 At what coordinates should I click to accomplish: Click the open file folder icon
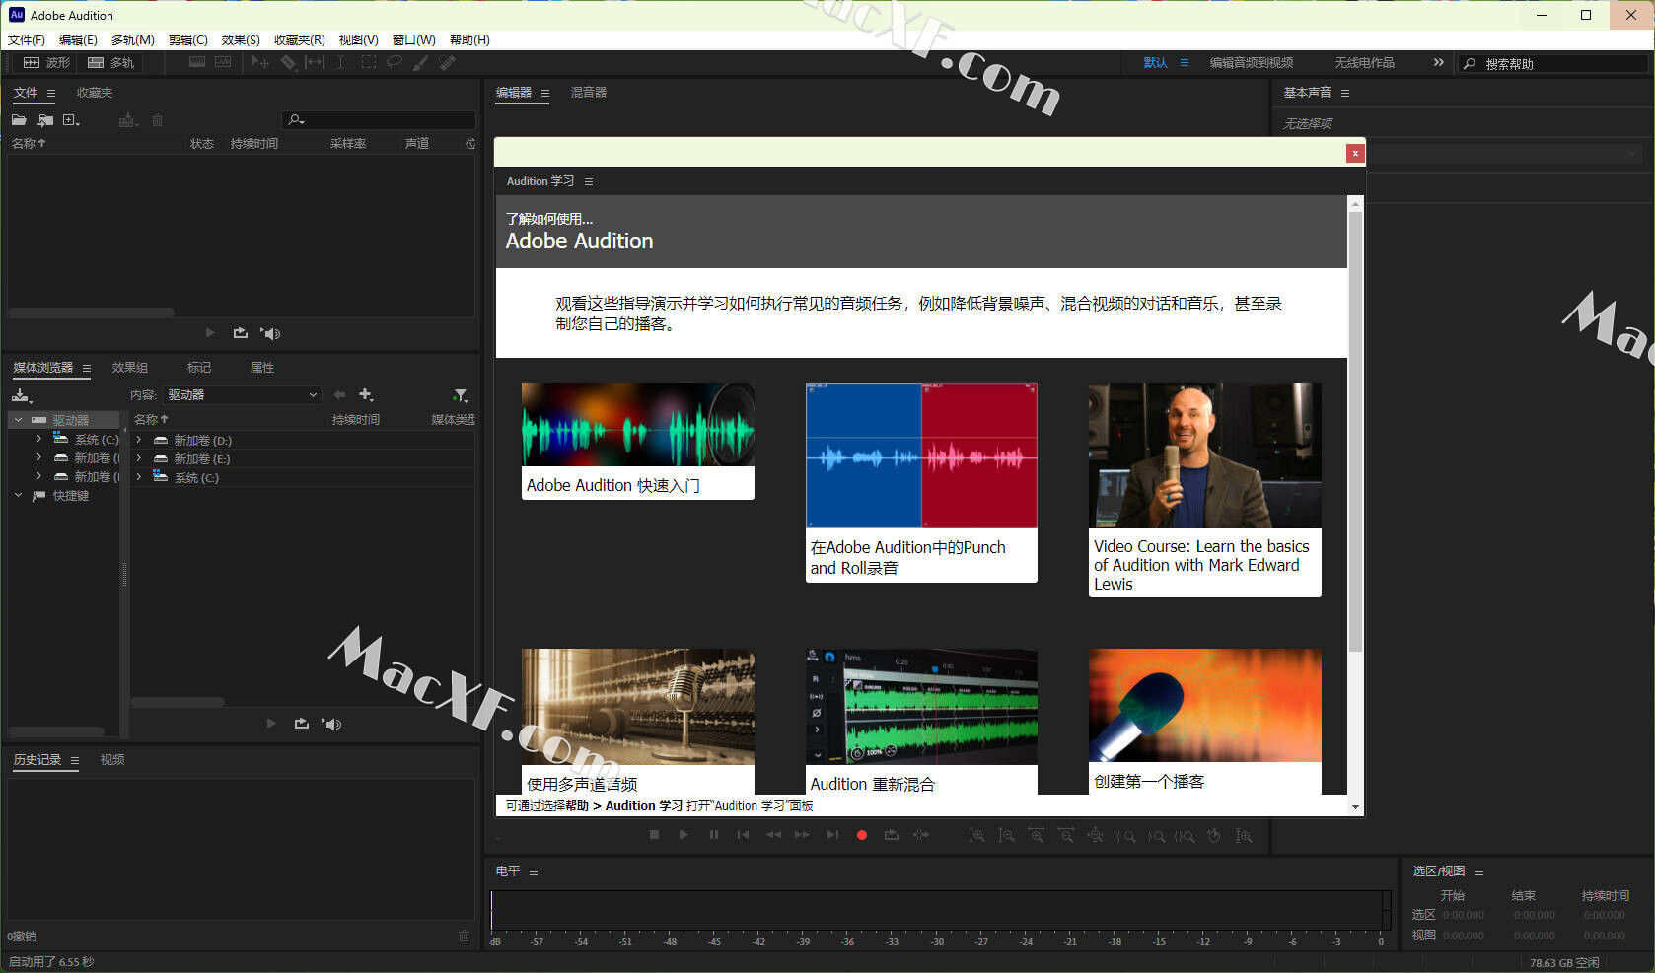point(19,120)
